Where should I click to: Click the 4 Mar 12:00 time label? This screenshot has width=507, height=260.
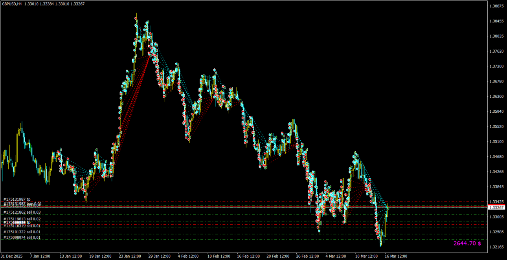pyautogui.click(x=336, y=256)
